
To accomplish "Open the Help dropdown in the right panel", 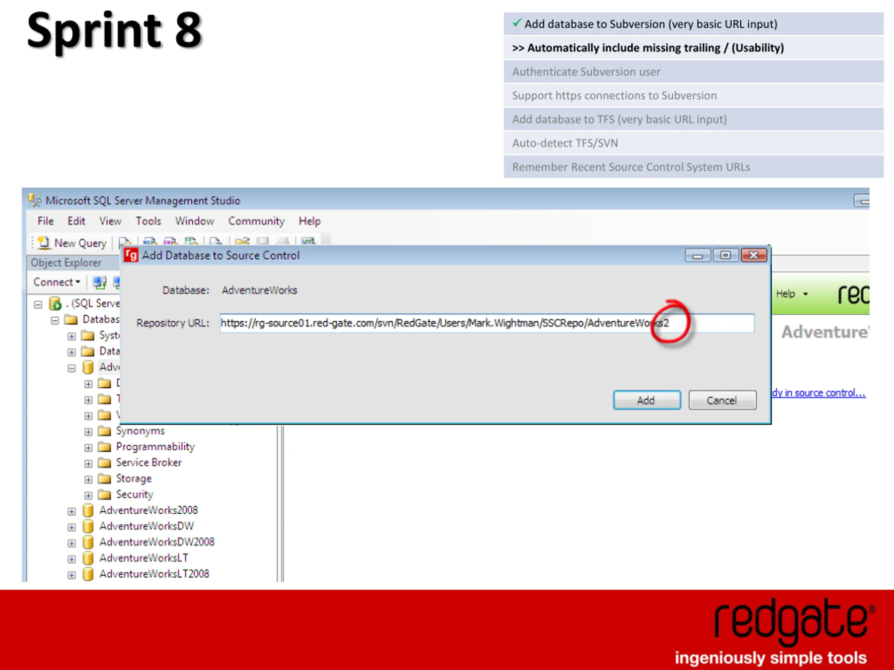I will pyautogui.click(x=791, y=294).
